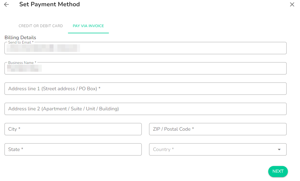
Task: Click the Send to Email floating label
Action: coord(21,42)
